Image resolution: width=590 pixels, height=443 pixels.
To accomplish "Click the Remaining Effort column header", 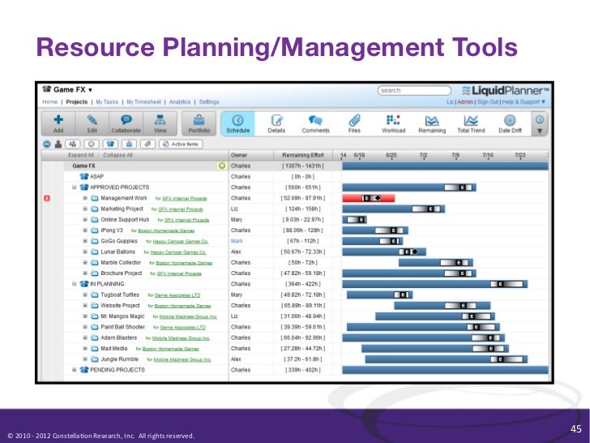I will (x=303, y=155).
